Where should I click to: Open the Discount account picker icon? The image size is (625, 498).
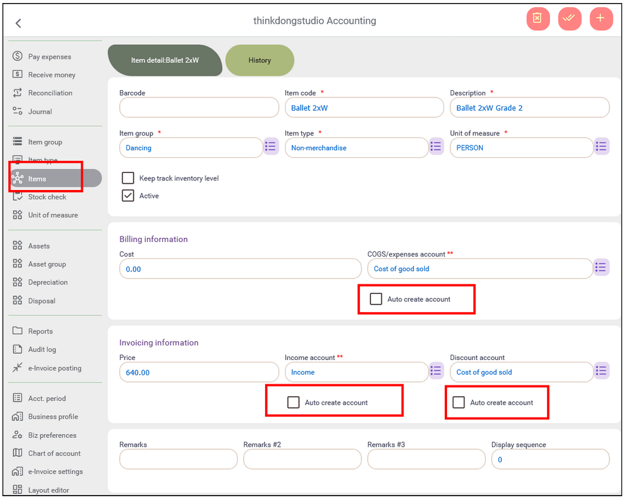[x=601, y=371]
